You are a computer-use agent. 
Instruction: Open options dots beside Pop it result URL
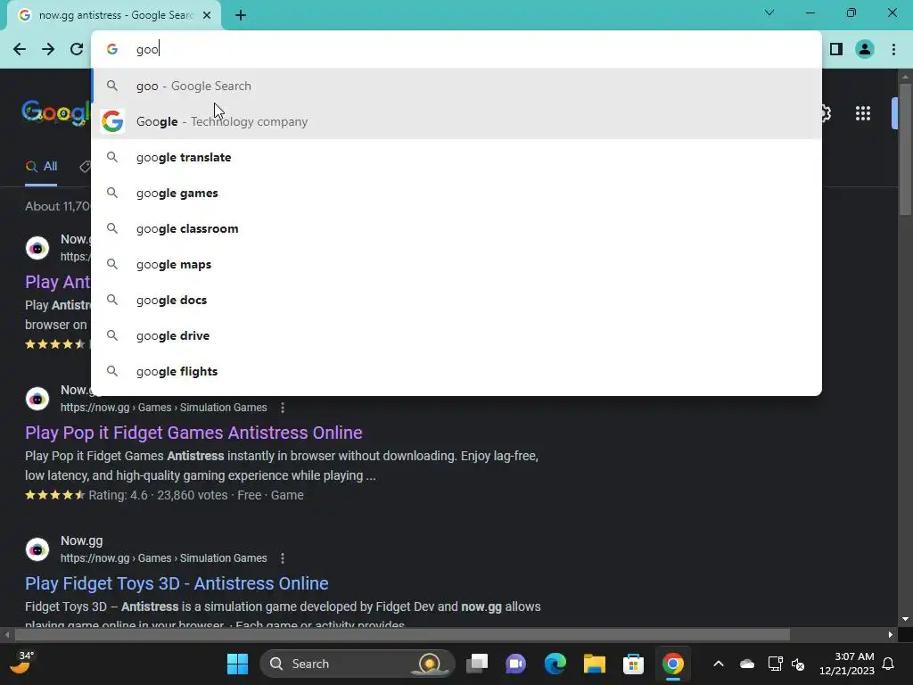click(x=283, y=408)
